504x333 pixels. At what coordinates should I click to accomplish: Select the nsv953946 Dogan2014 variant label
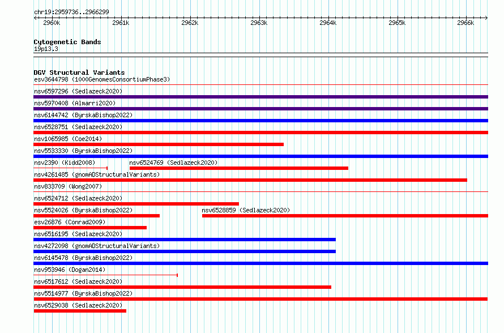coord(70,270)
